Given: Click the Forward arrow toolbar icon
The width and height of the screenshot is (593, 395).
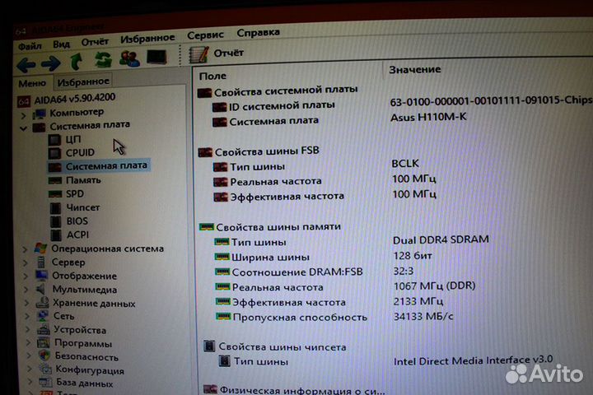Looking at the screenshot, I should pyautogui.click(x=51, y=63).
